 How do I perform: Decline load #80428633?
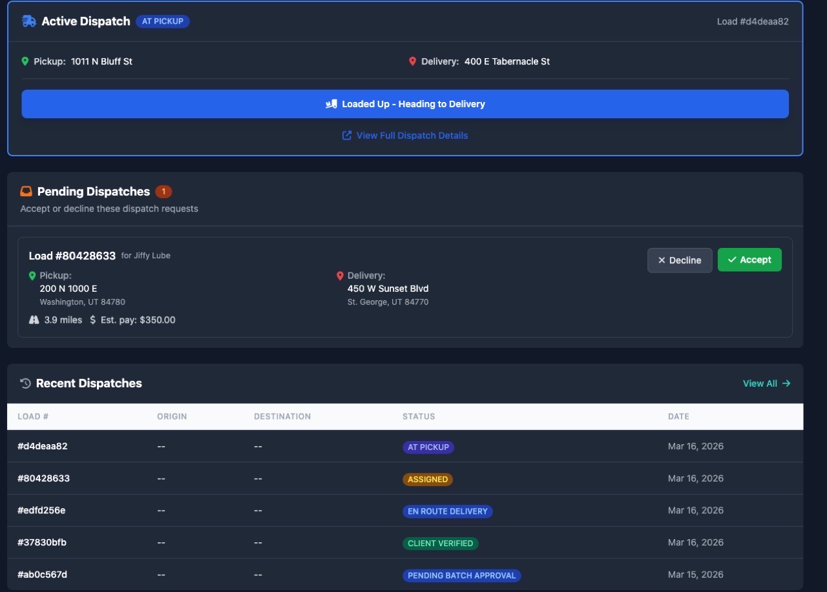[680, 260]
